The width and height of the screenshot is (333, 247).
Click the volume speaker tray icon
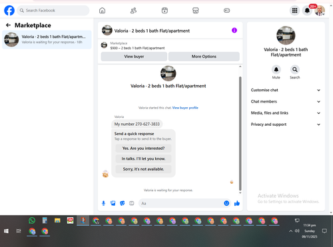(297, 231)
